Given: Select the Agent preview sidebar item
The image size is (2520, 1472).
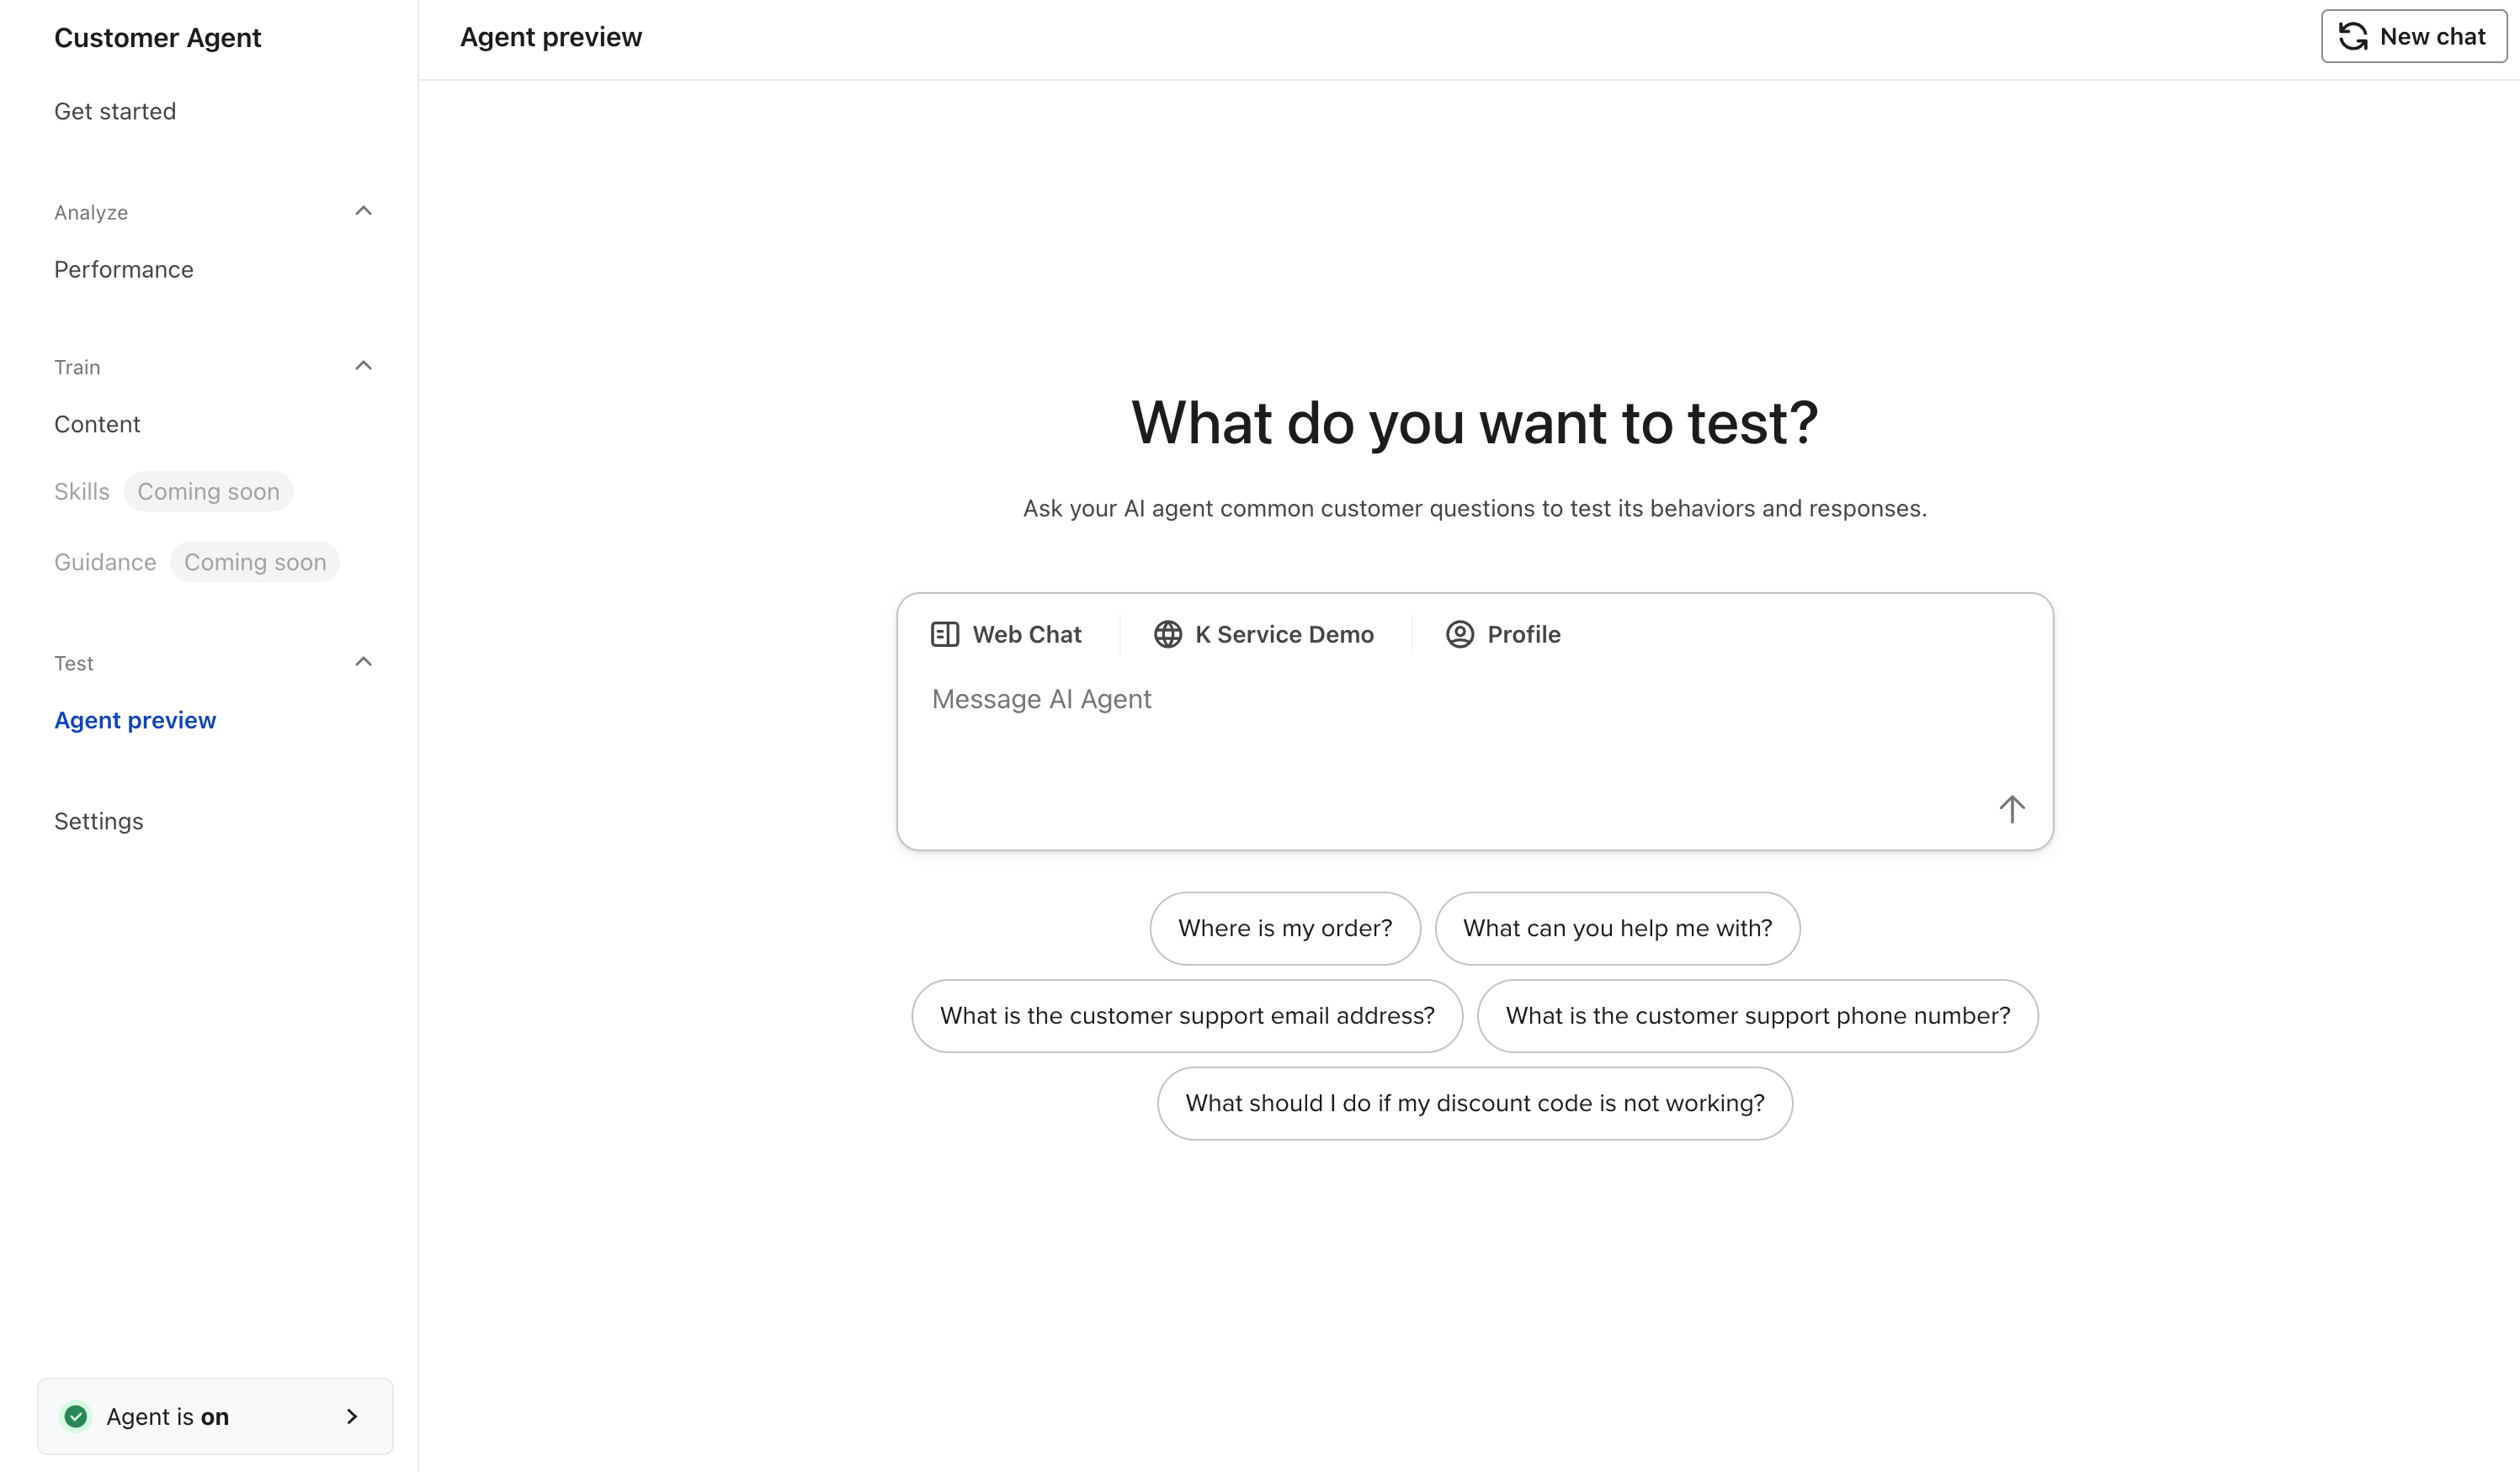Looking at the screenshot, I should (x=135, y=721).
